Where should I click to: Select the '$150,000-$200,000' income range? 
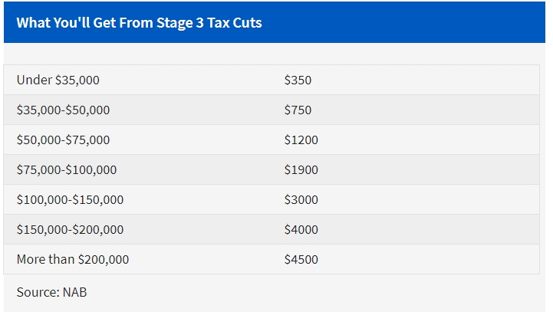(70, 229)
